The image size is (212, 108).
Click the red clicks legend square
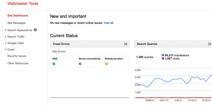click(163, 58)
